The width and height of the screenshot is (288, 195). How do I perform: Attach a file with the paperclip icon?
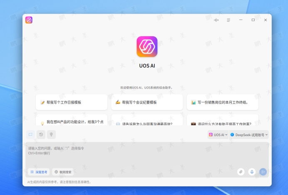pos(241,172)
